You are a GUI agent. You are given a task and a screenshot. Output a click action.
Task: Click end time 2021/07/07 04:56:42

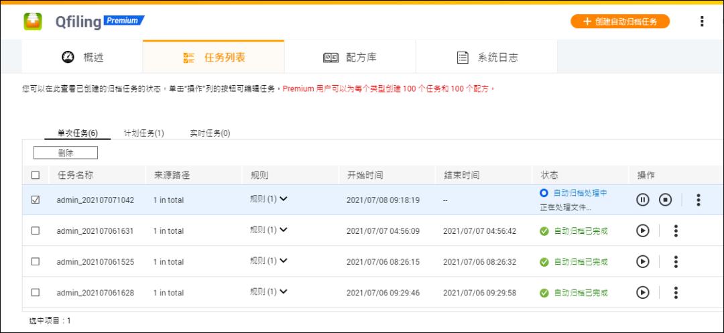coord(480,231)
